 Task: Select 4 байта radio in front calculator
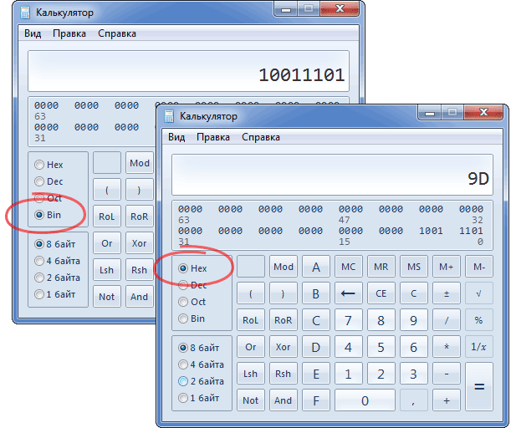coord(201,364)
